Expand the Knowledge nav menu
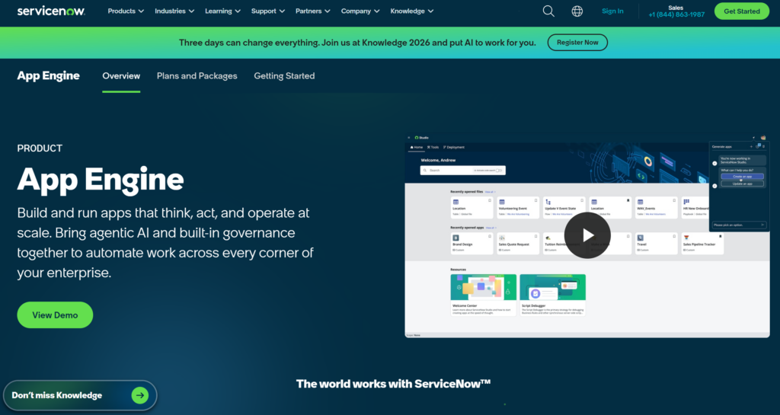The height and width of the screenshot is (415, 780). tap(411, 11)
